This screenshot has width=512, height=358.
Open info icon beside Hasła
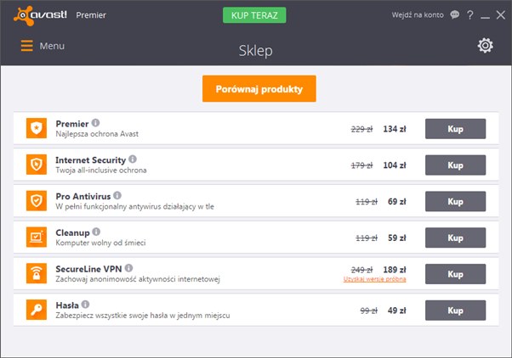[85, 305]
